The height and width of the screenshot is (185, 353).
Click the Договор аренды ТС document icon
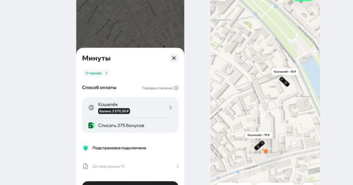click(86, 166)
